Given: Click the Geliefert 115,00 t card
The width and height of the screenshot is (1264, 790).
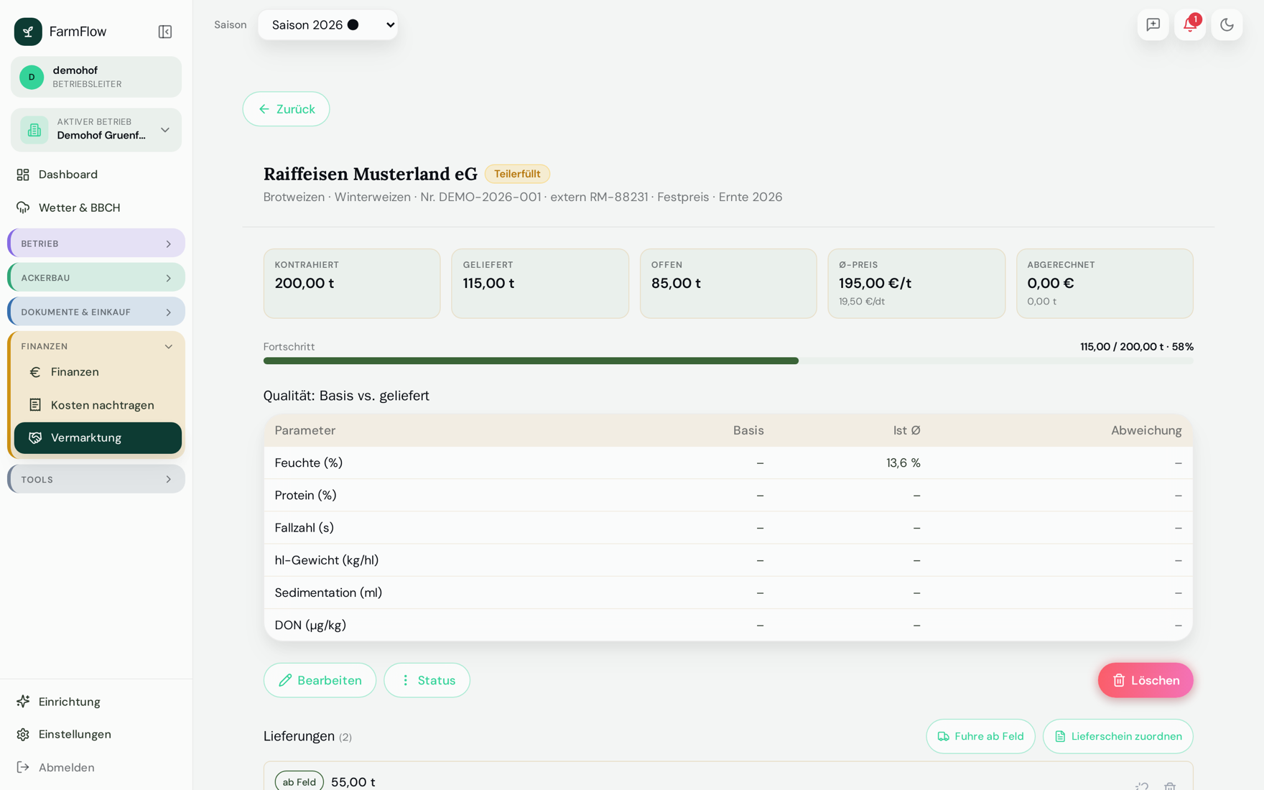Looking at the screenshot, I should pos(540,284).
